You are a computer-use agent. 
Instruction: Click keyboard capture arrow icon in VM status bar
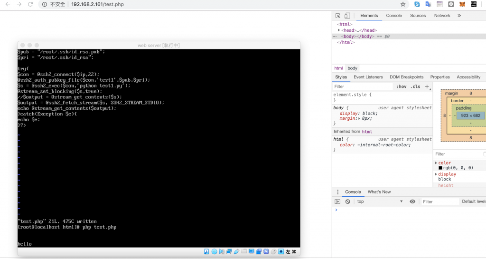tap(281, 251)
